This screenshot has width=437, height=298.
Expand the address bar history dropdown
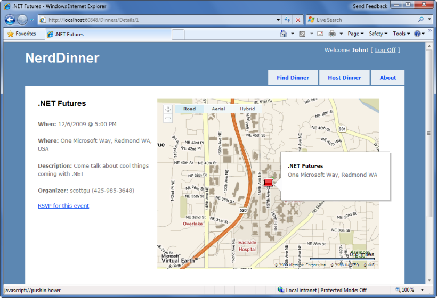[x=278, y=20]
